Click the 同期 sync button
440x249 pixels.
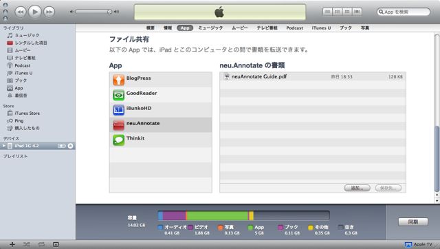click(412, 221)
